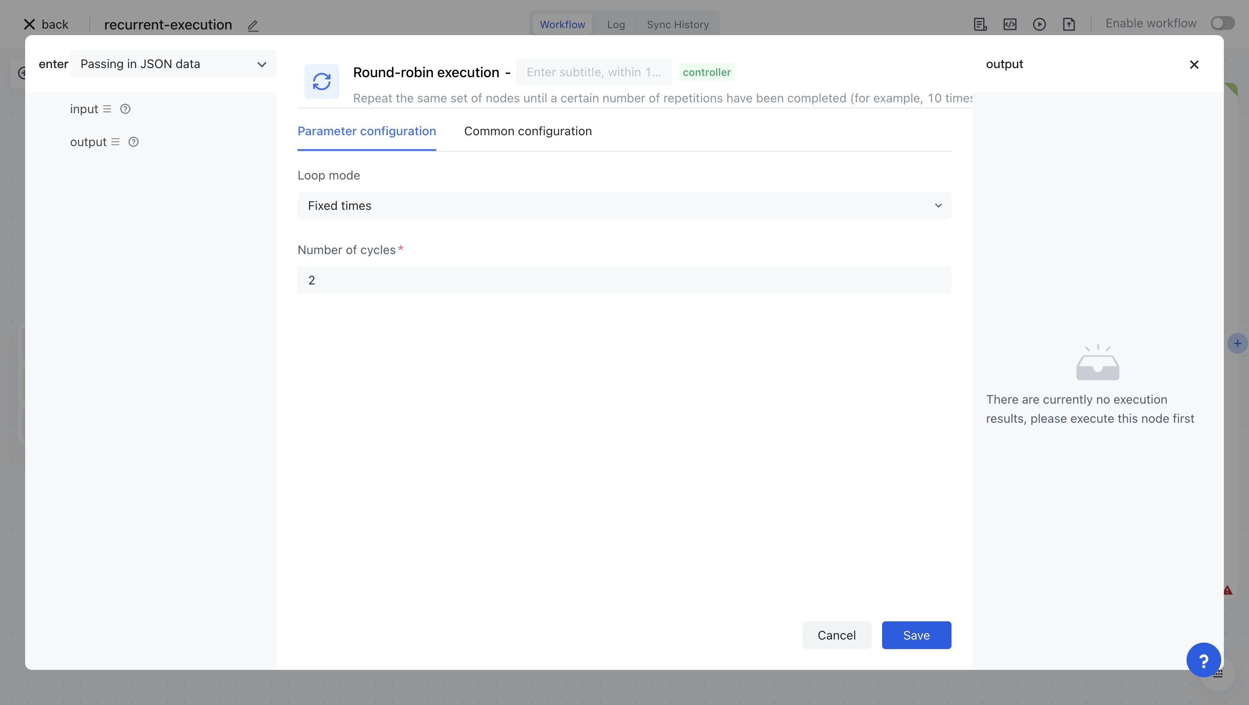The height and width of the screenshot is (705, 1249).
Task: Switch to Common configuration tab
Action: click(x=527, y=131)
